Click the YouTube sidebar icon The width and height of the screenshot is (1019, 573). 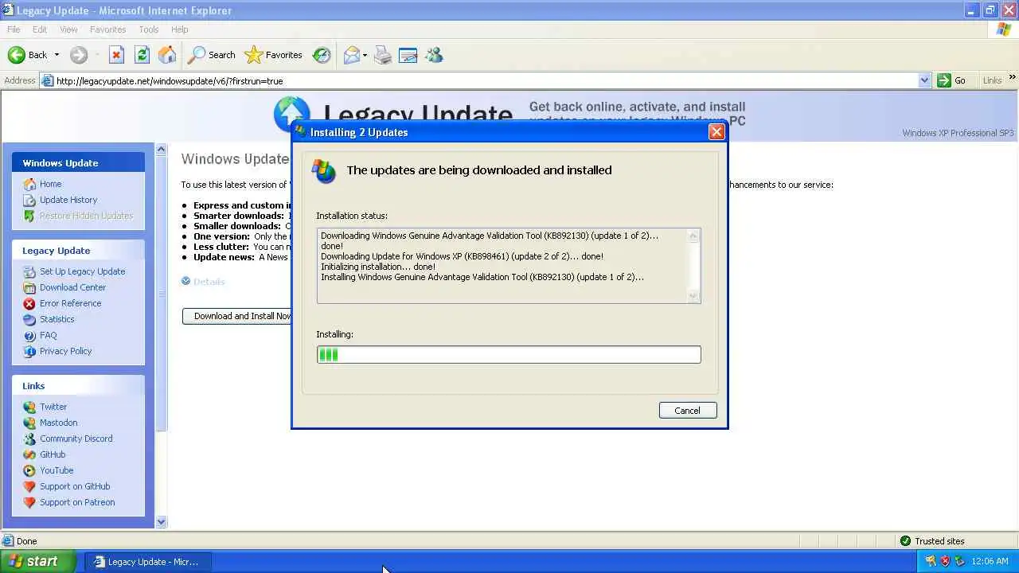[x=29, y=470]
